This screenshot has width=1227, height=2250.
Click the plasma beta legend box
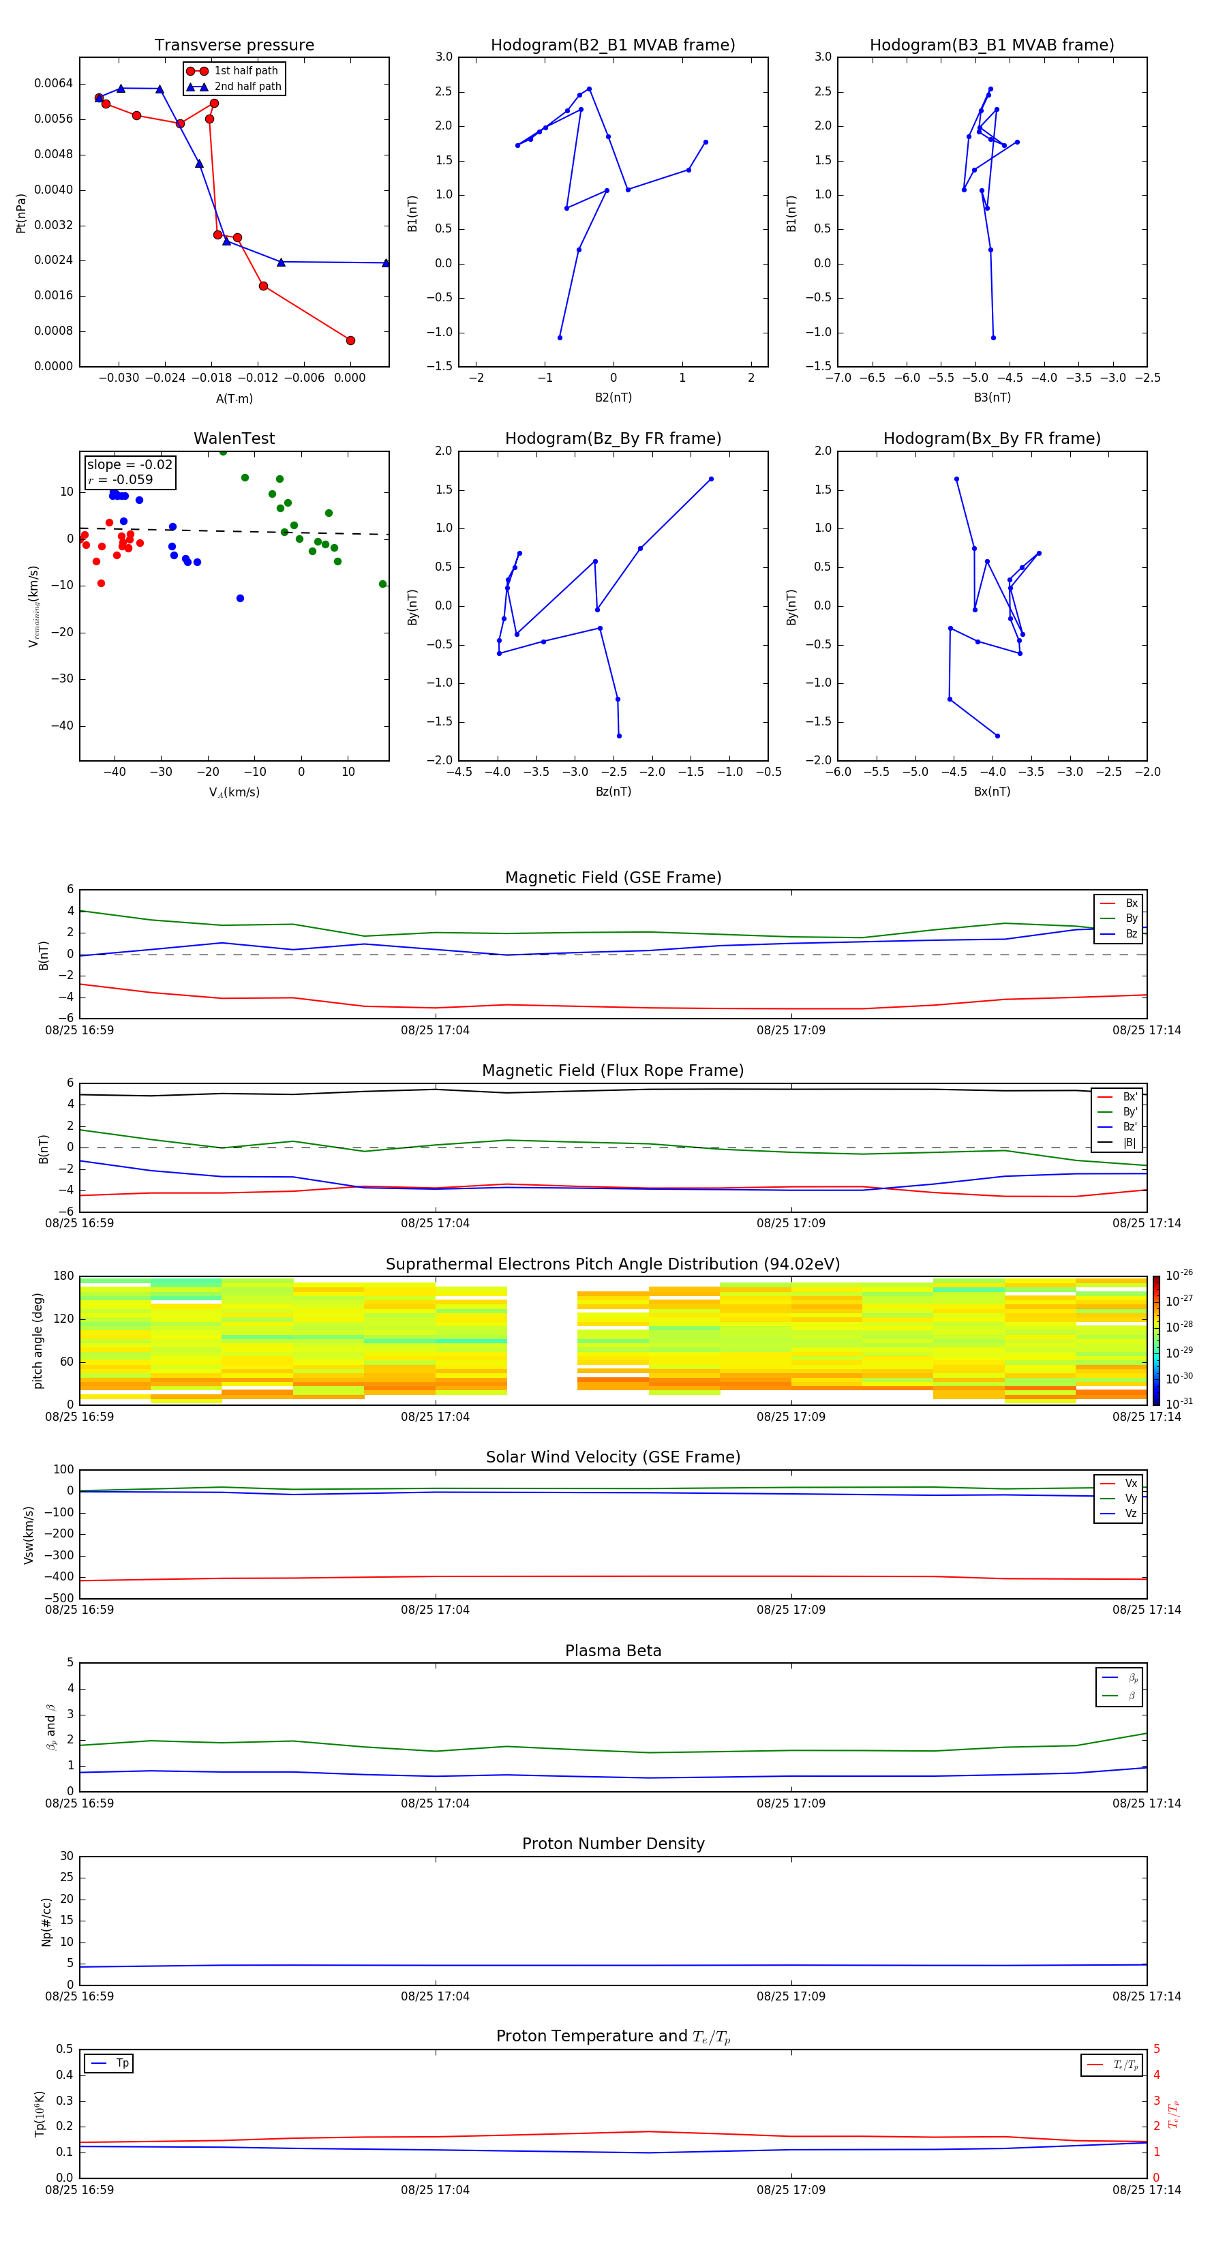tap(1119, 1687)
